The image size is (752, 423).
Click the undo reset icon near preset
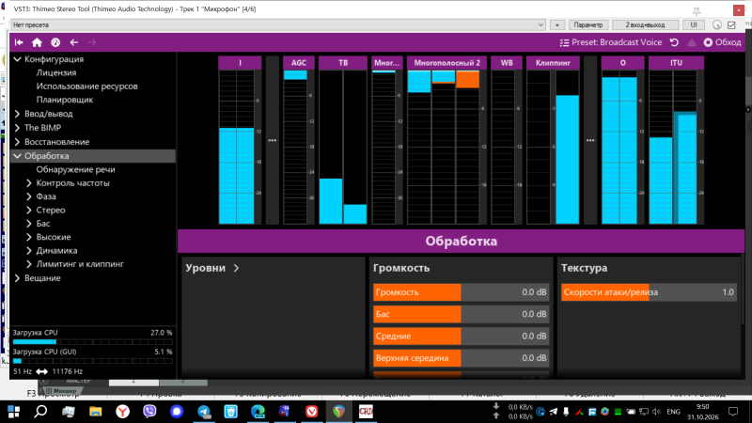tap(674, 42)
